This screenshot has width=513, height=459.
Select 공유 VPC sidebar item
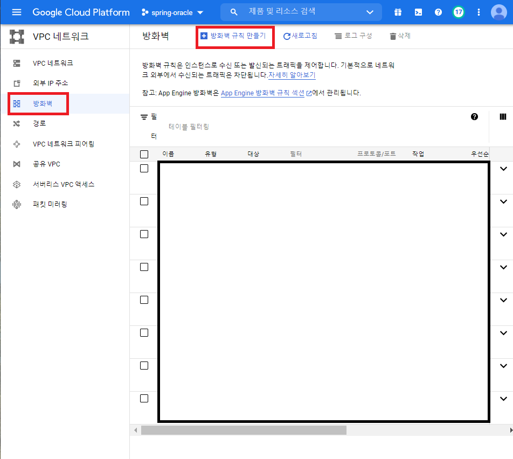[65, 164]
